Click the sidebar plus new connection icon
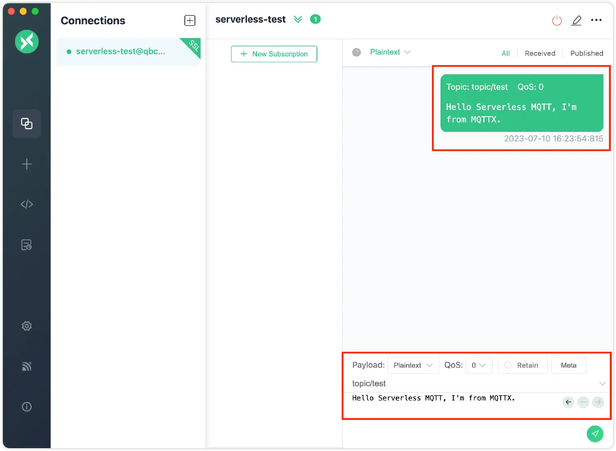This screenshot has width=616, height=451. (27, 164)
